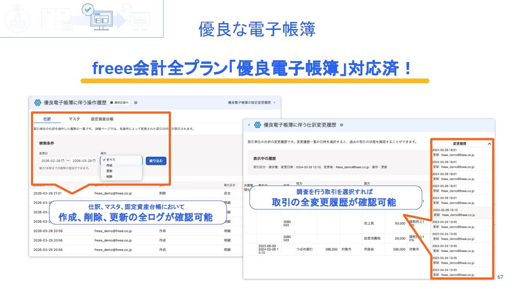Image resolution: width=514 pixels, height=289 pixels.
Task: Click gear icon beside 優良電子帳簿に伴う操作履歴 title
Action: (37, 103)
